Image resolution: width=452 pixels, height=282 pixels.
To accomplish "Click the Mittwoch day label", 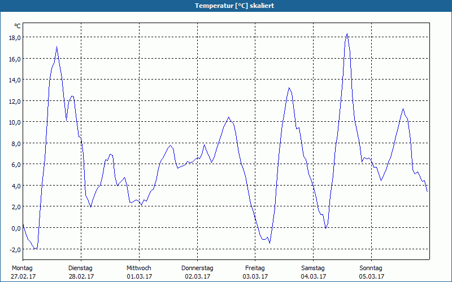I will tap(139, 268).
